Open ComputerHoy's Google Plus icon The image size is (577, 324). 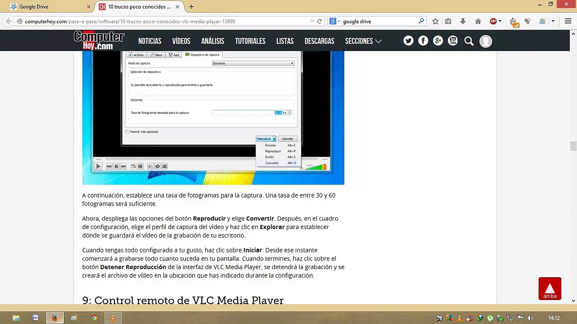pyautogui.click(x=438, y=41)
